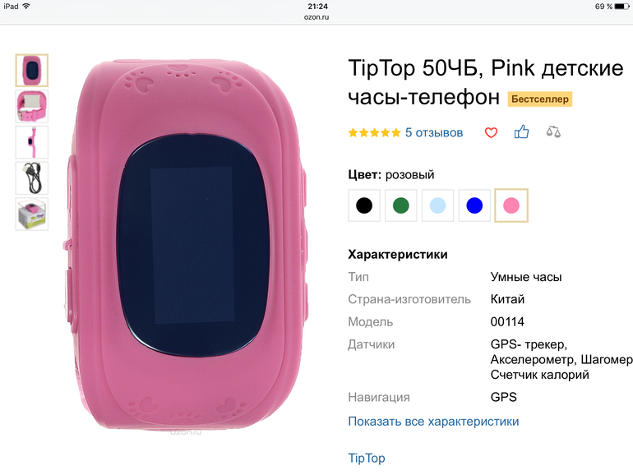This screenshot has height=475, width=633.
Task: Open the TipTop brand link
Action: [367, 458]
